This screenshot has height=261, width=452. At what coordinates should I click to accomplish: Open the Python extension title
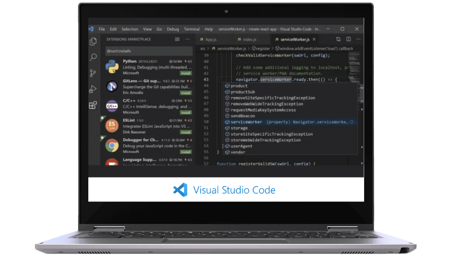click(x=130, y=61)
